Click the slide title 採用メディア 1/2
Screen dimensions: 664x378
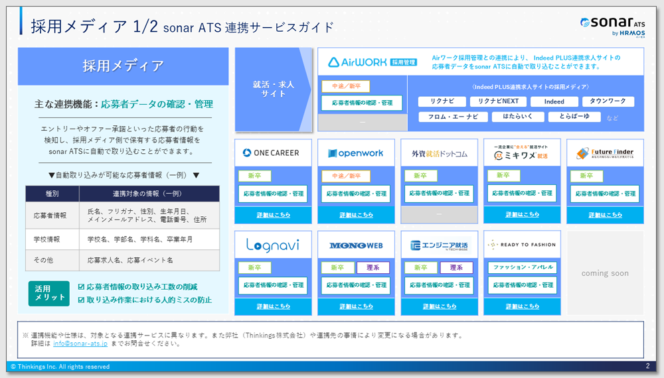pyautogui.click(x=94, y=27)
